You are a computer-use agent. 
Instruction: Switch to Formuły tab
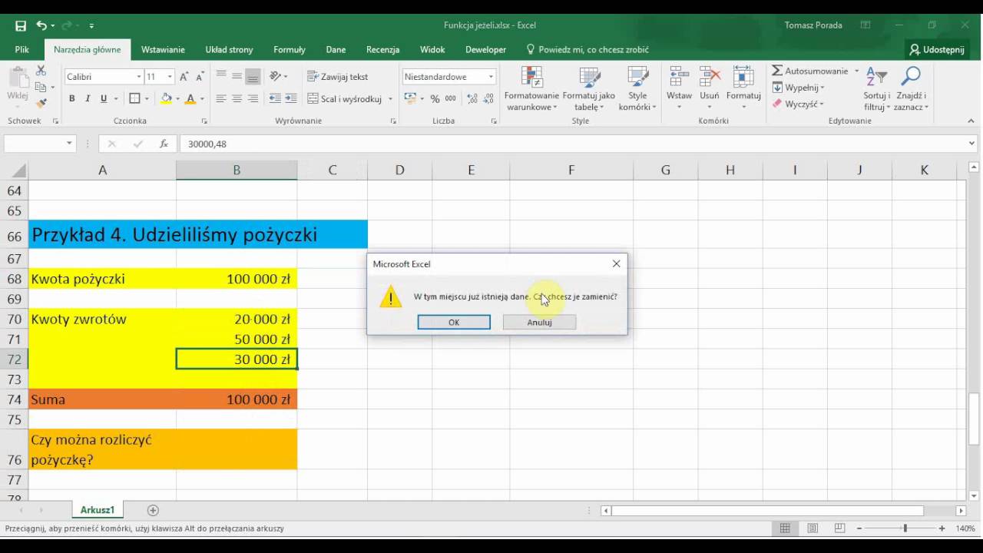[290, 49]
